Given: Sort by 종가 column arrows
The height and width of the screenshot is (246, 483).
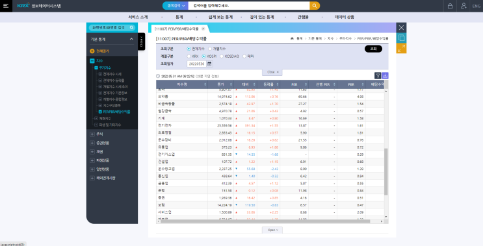Looking at the screenshot, I should coord(231,84).
